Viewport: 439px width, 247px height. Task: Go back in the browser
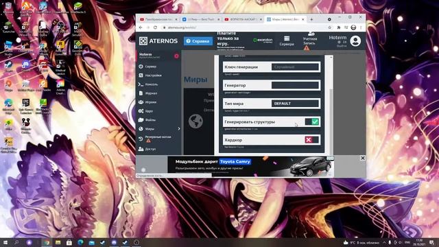pos(141,27)
